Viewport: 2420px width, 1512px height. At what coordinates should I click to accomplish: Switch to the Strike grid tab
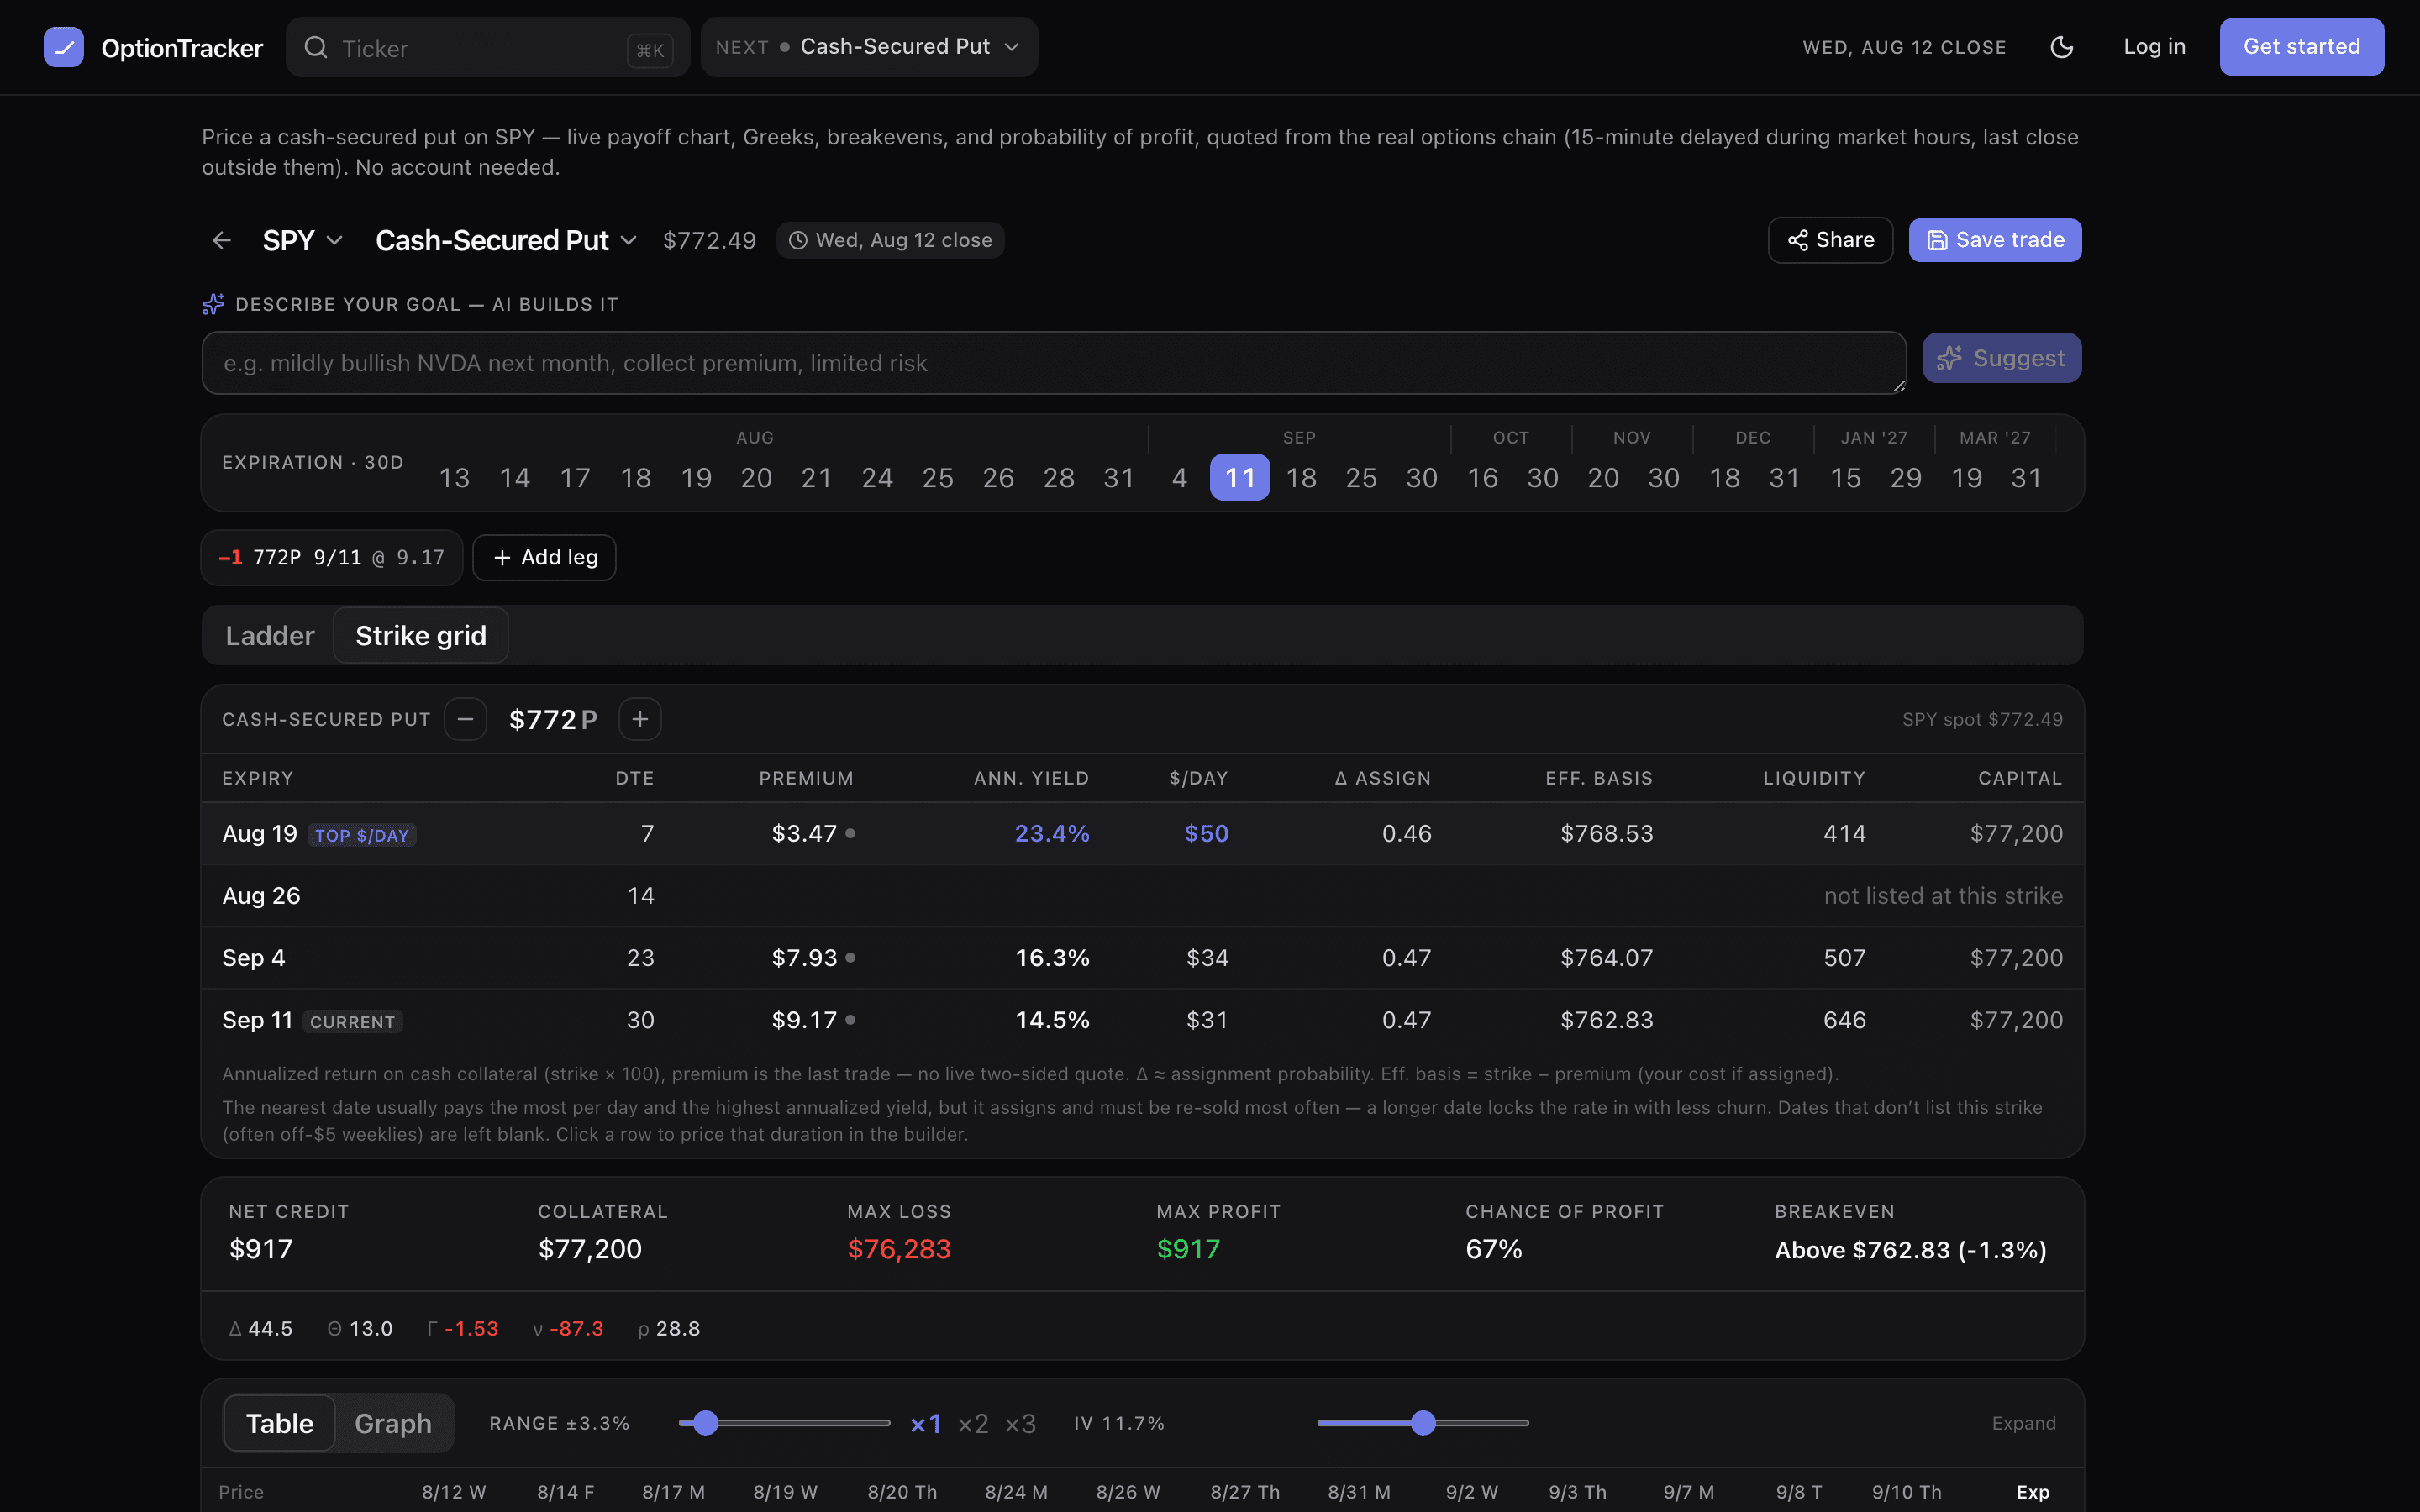(x=421, y=635)
